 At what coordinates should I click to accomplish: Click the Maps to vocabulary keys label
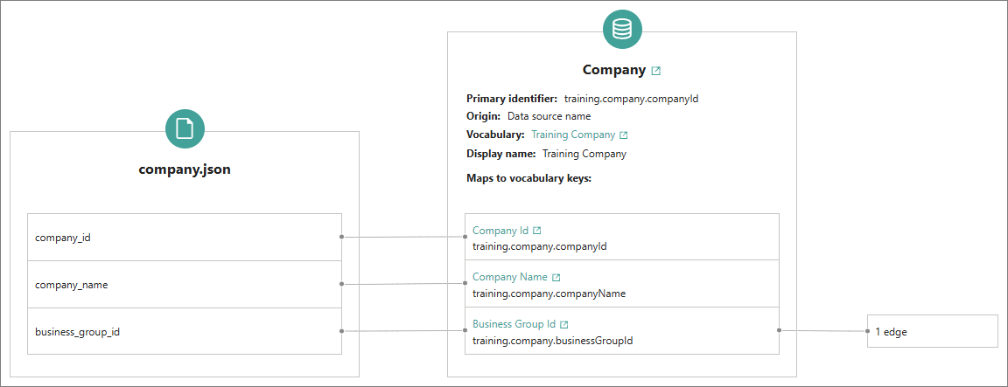point(528,178)
